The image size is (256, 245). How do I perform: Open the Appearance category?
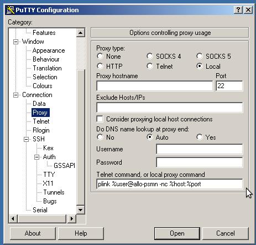click(x=49, y=50)
